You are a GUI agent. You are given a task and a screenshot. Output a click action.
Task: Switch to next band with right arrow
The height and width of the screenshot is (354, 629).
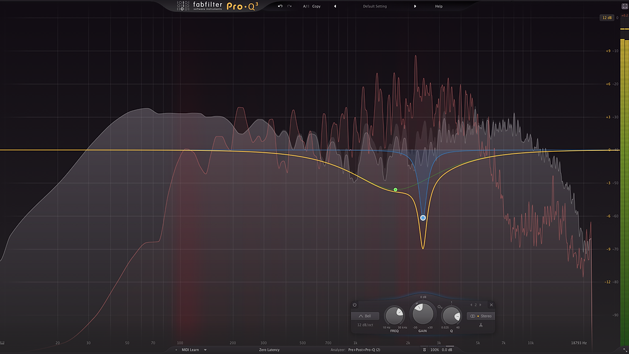(x=480, y=305)
